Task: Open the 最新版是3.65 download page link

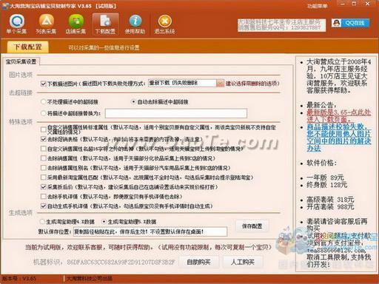Action: 338,116
